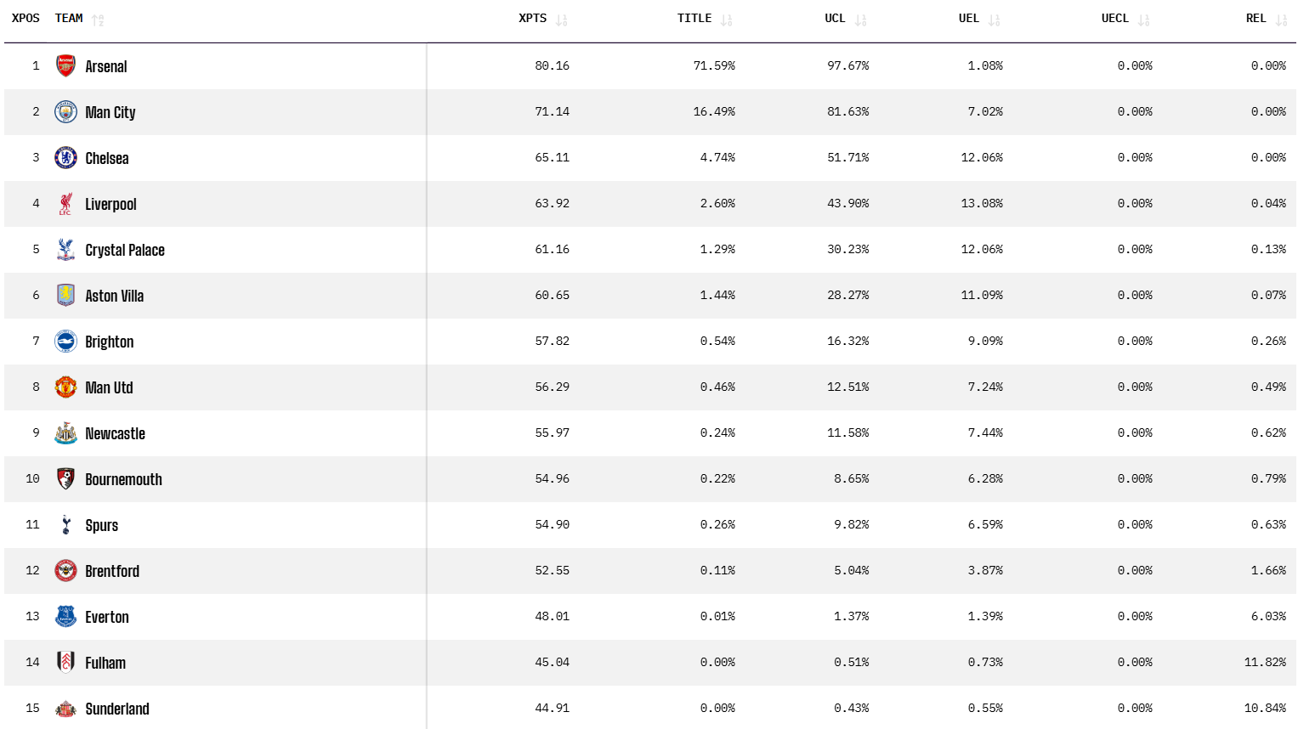Click the Spurs cockerel icon

pyautogui.click(x=65, y=525)
